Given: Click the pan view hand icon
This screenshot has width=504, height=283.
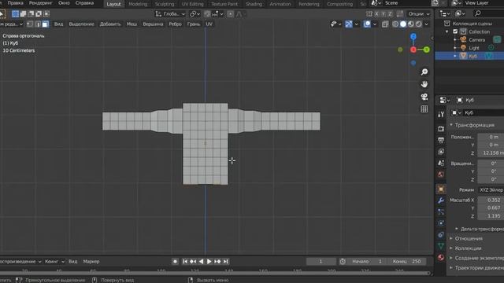Looking at the screenshot, I should coord(424,84).
